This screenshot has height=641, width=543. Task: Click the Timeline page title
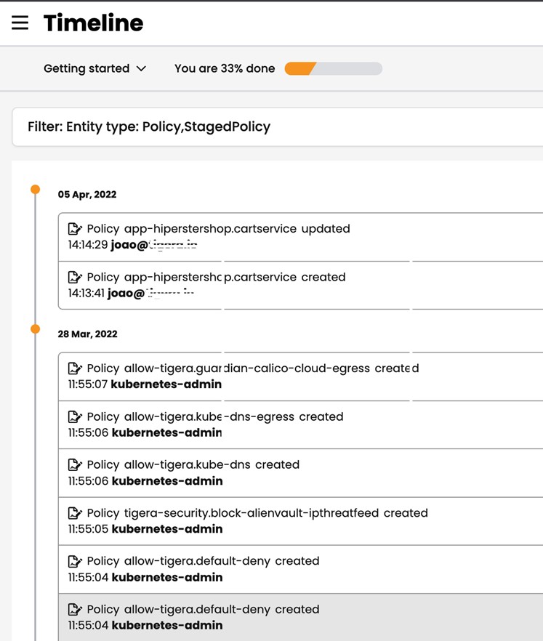click(x=94, y=23)
